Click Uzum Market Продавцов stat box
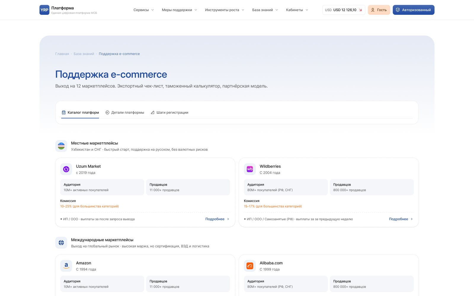The height and width of the screenshot is (296, 474). click(188, 187)
